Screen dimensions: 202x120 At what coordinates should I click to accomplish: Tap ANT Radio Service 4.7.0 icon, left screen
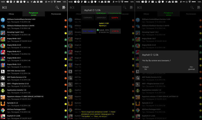point(3,78)
